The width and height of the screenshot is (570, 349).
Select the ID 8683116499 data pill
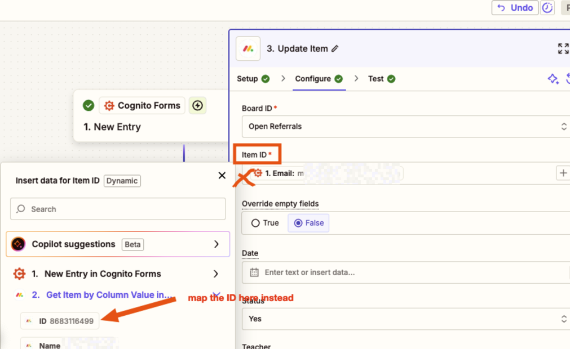60,321
